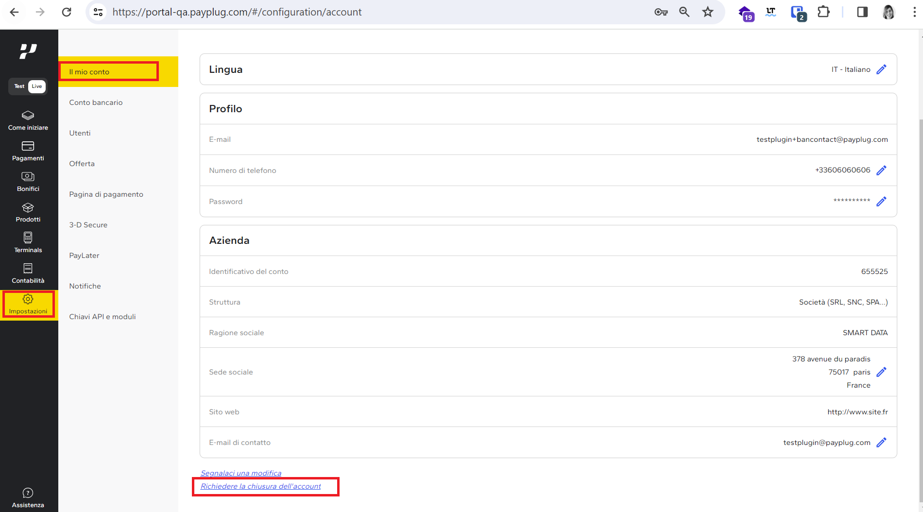This screenshot has height=512, width=923.
Task: Click the Segnalaci una modifica link
Action: [241, 473]
